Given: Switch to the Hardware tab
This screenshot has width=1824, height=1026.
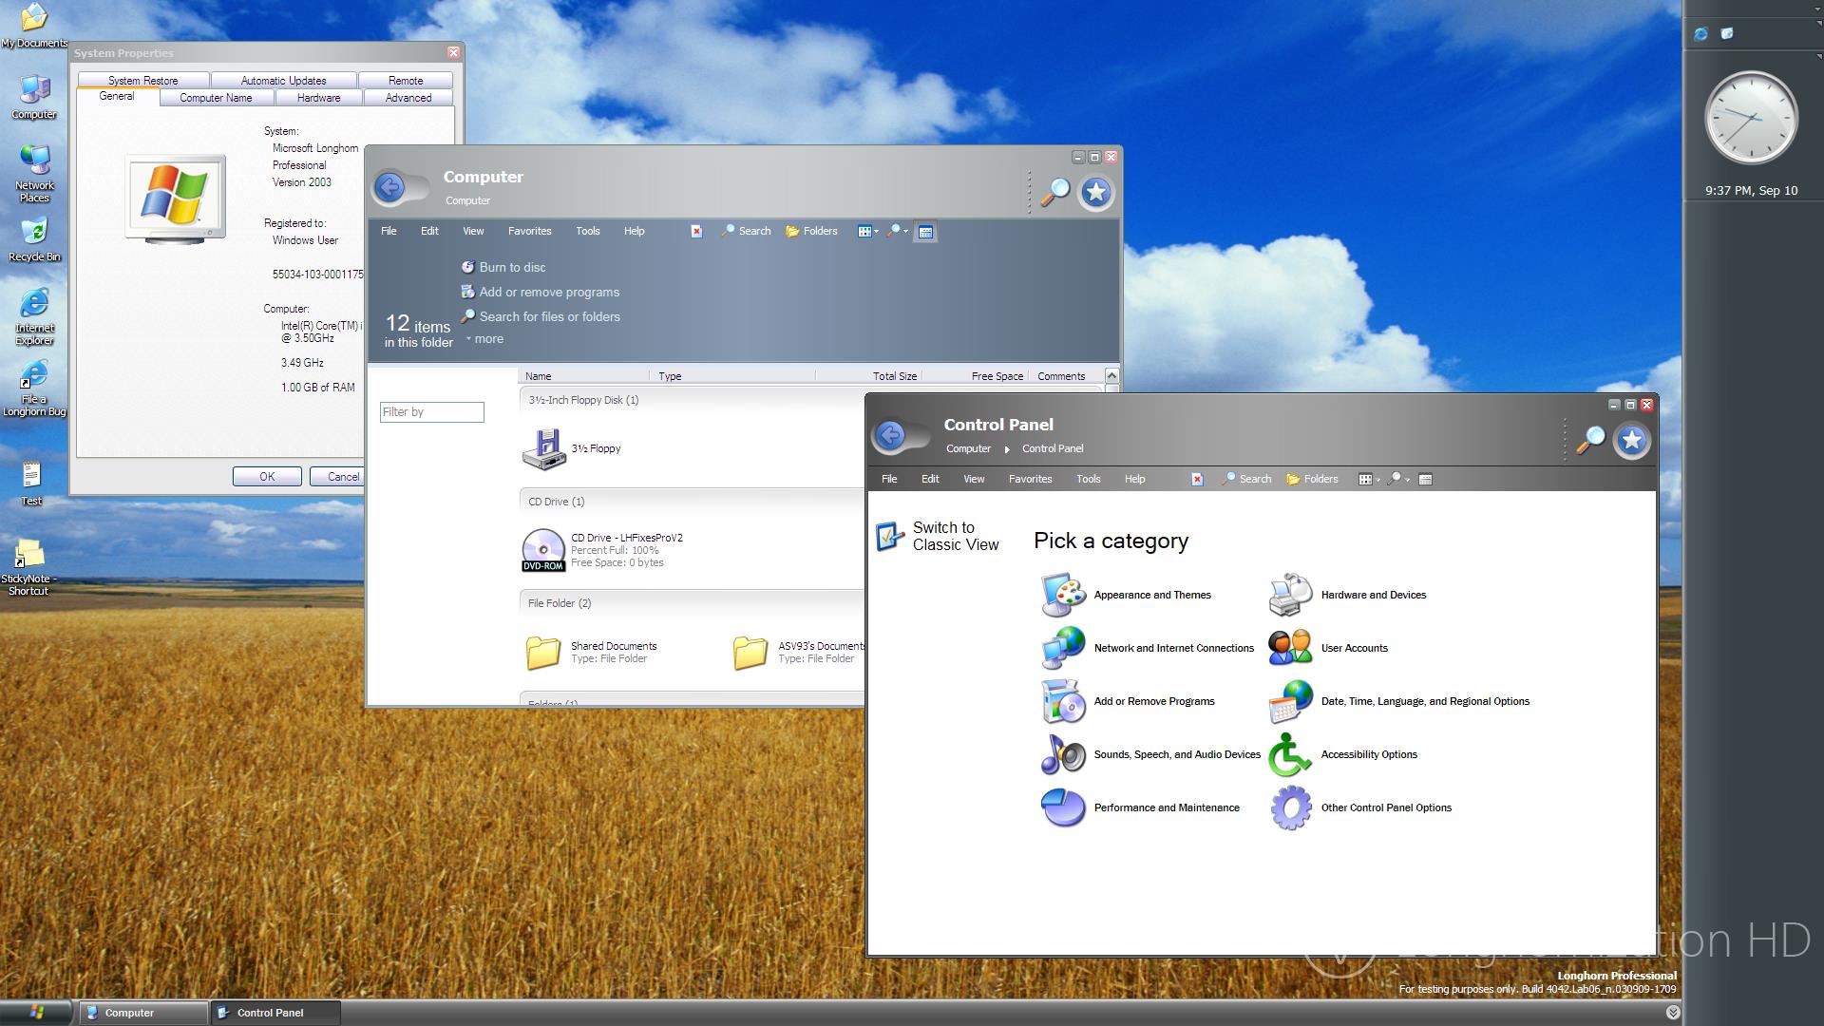Looking at the screenshot, I should click(318, 98).
